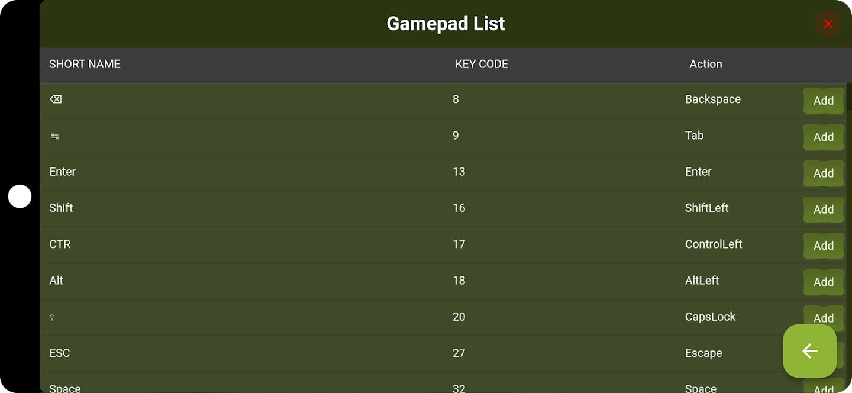The height and width of the screenshot is (393, 852).
Task: Click the Action column header
Action: point(705,64)
